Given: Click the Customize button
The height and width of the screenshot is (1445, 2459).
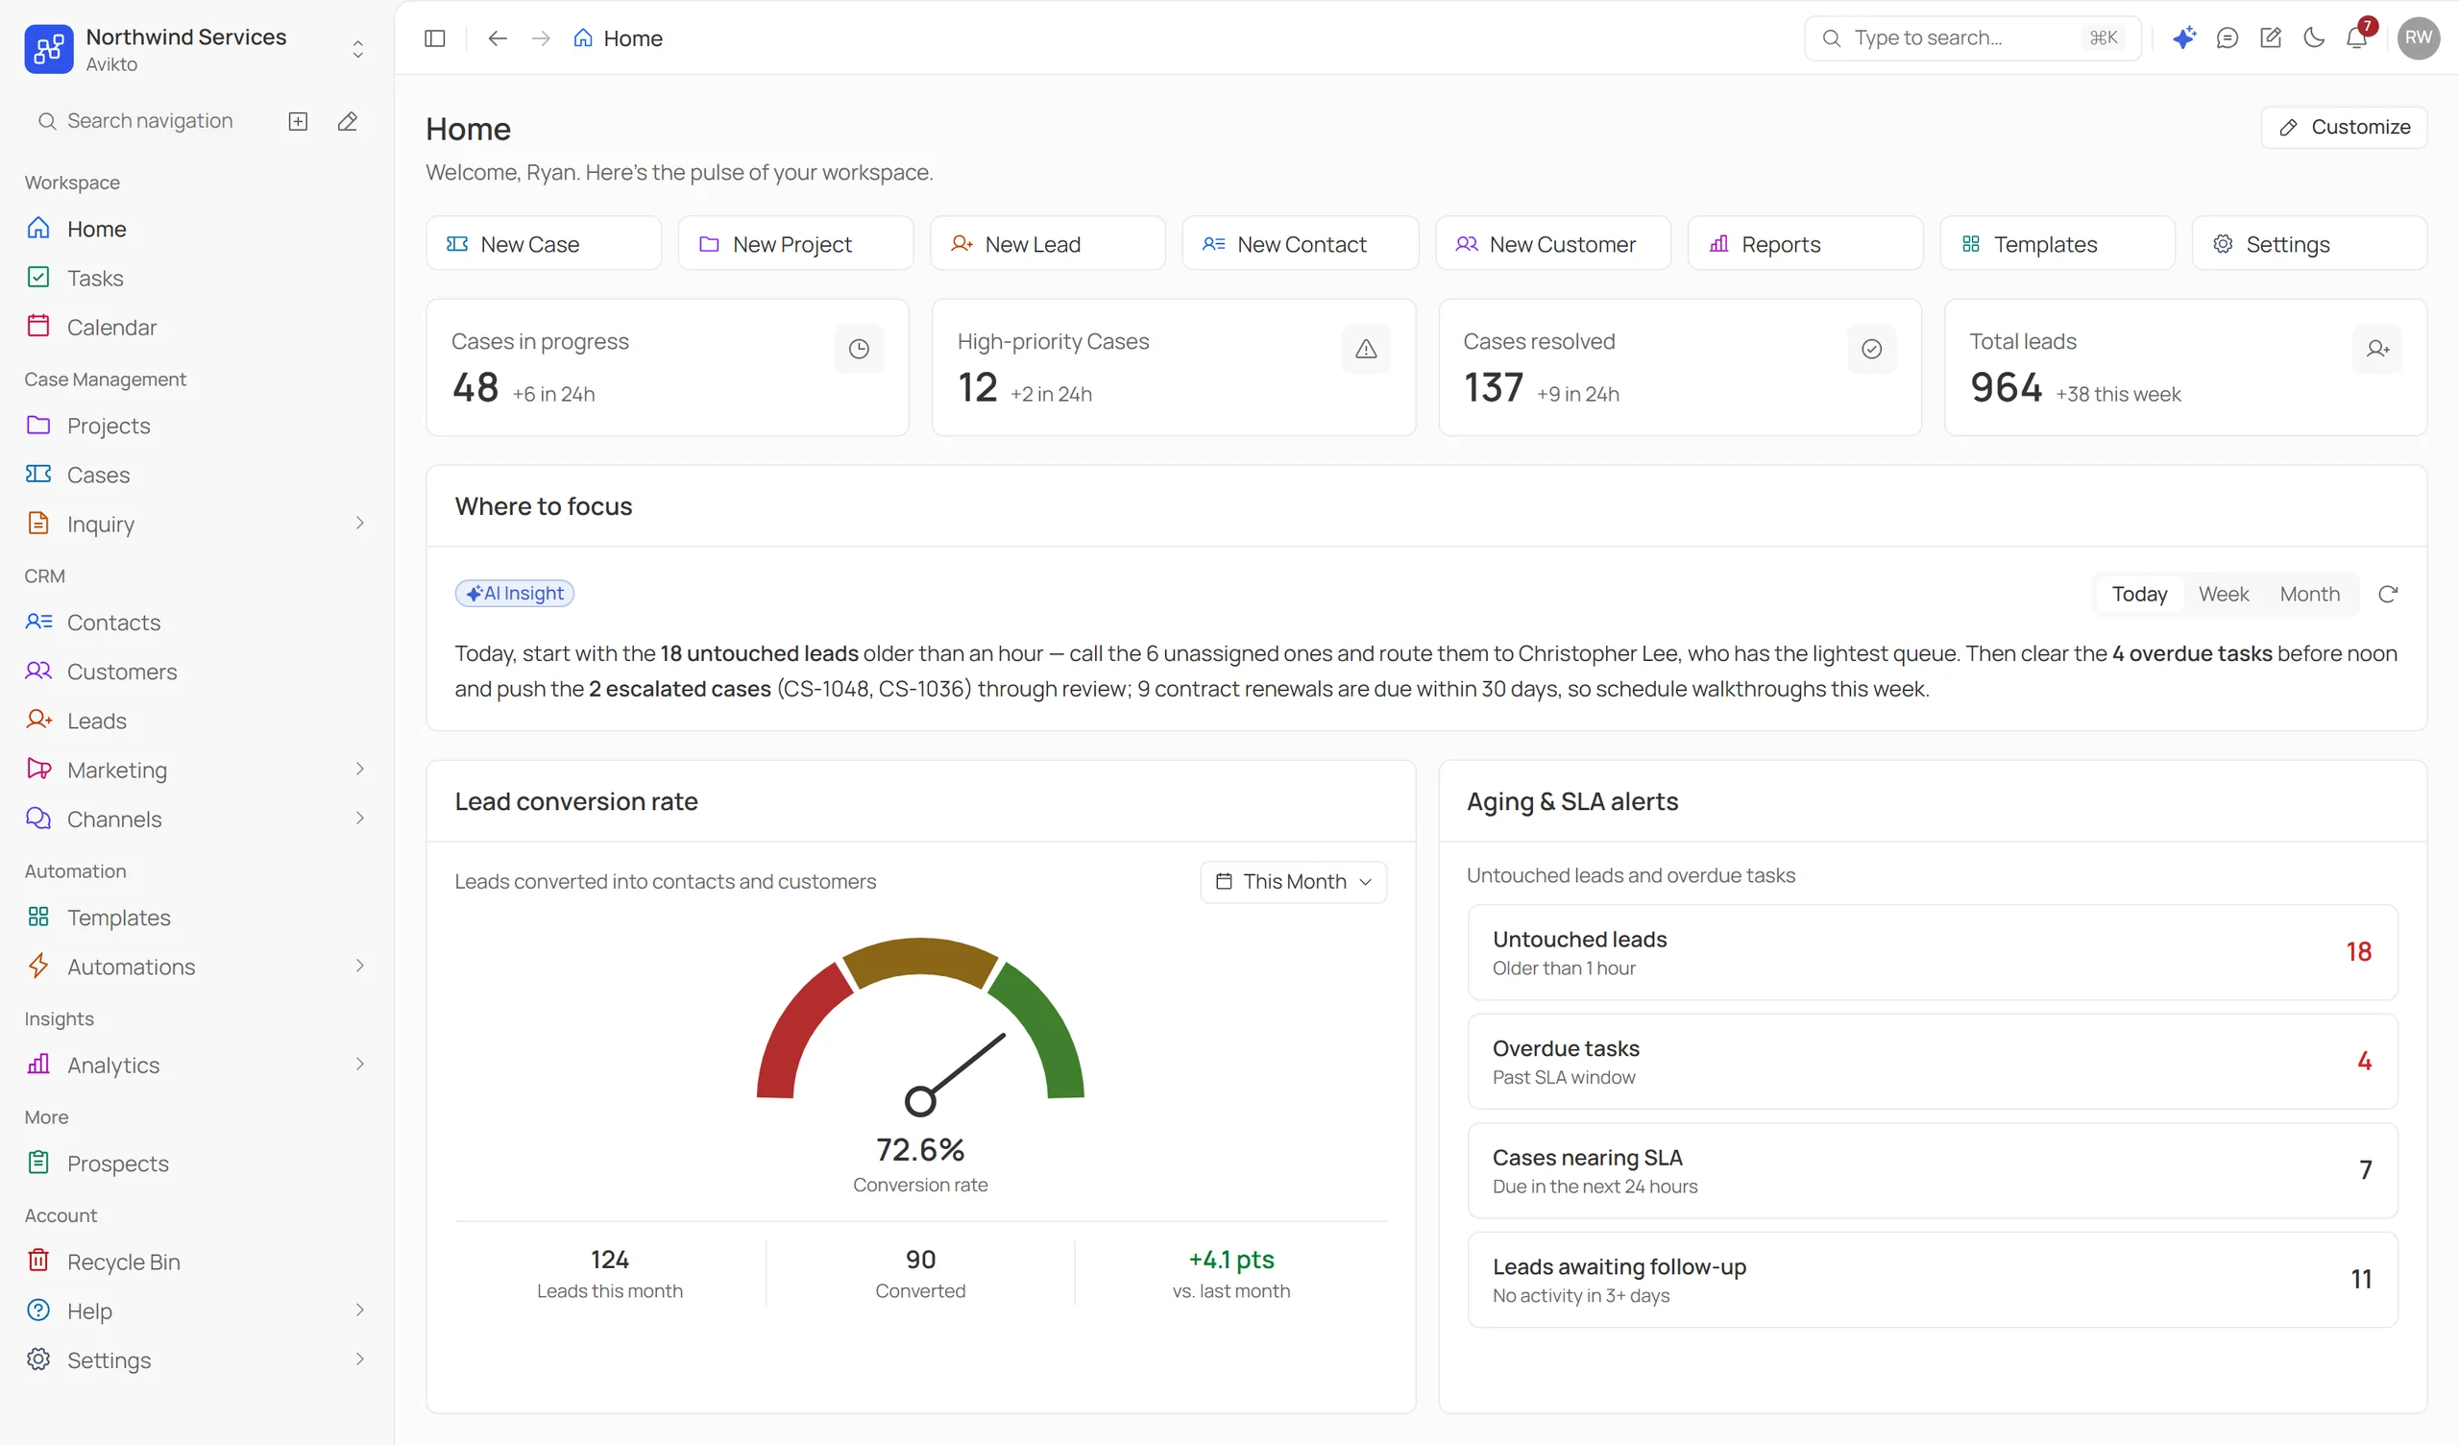Looking at the screenshot, I should pyautogui.click(x=2343, y=127).
